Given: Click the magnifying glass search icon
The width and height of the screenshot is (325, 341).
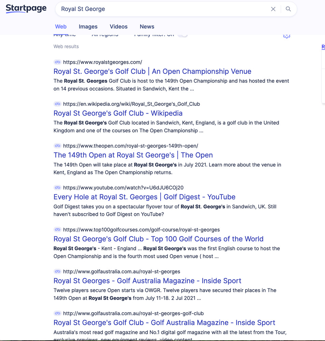Looking at the screenshot, I should pyautogui.click(x=288, y=9).
